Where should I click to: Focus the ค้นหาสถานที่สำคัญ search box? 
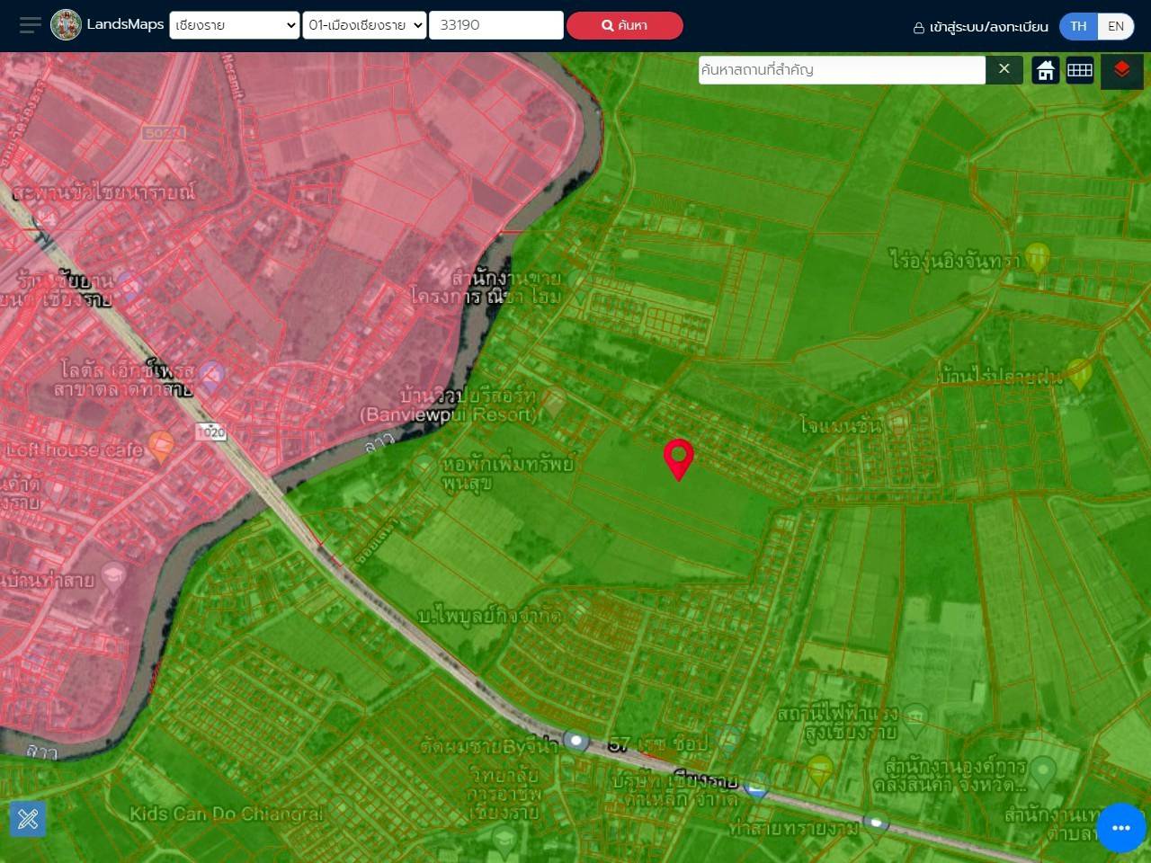click(x=841, y=70)
